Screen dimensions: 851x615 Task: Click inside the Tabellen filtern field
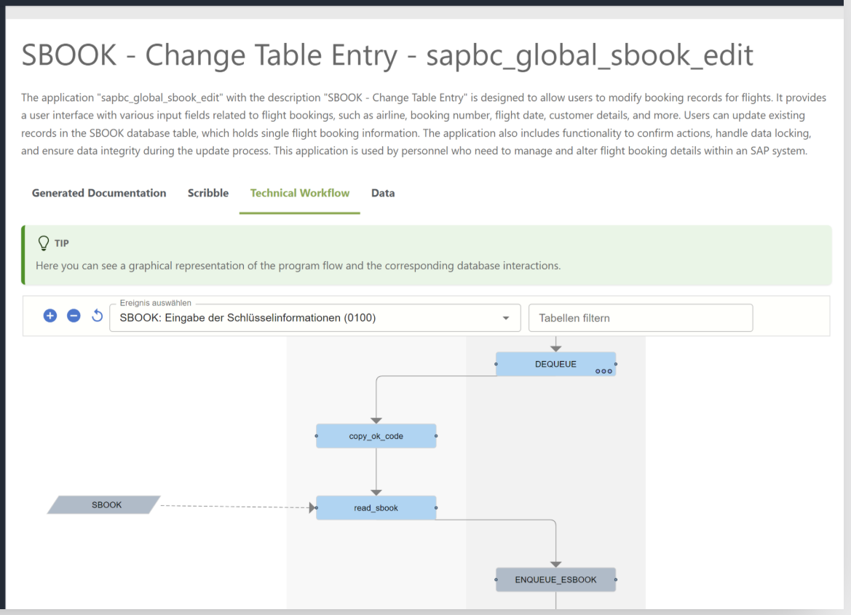point(641,317)
